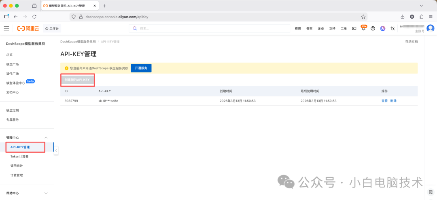
Task: Go forward in browser history
Action: click(x=25, y=17)
